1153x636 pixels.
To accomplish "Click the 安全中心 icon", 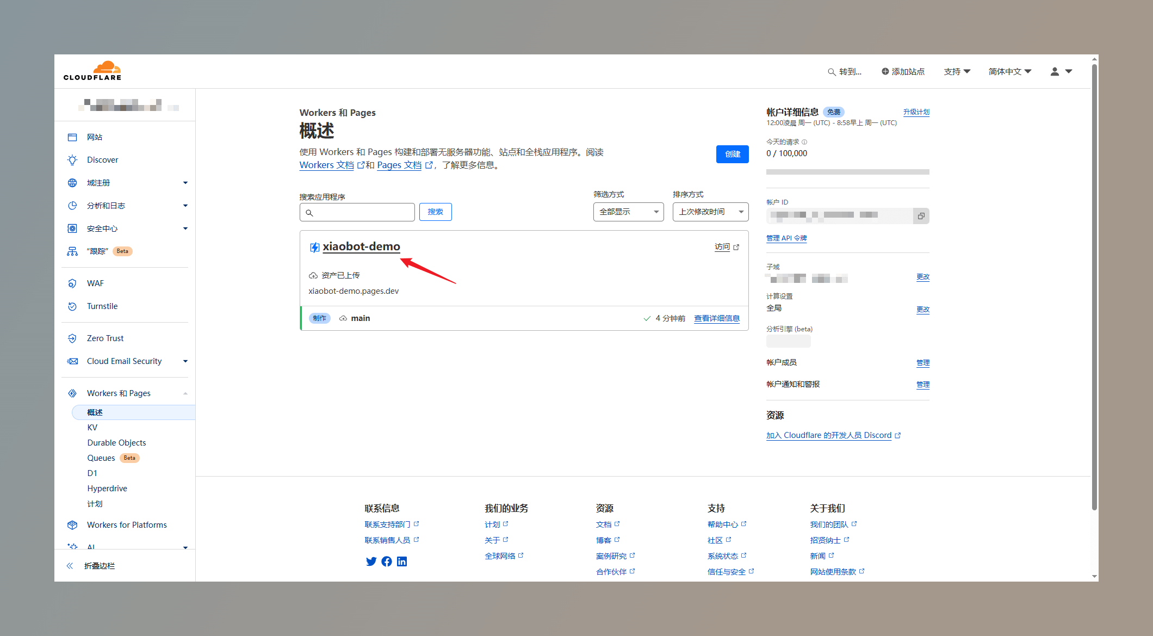I will pos(72,229).
